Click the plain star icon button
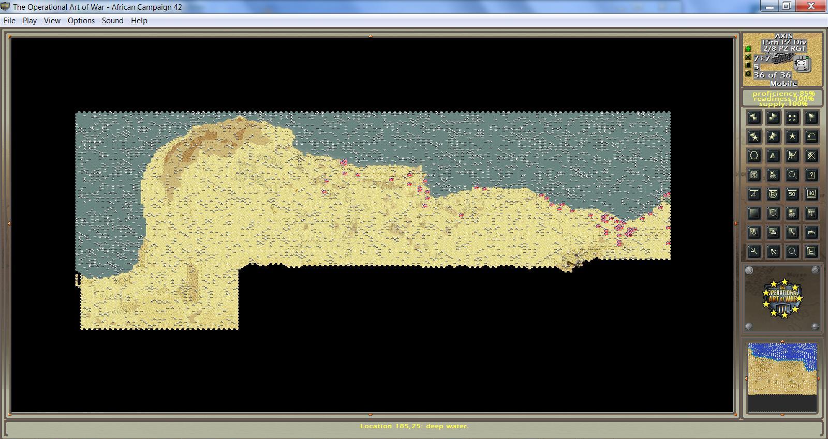 [792, 137]
